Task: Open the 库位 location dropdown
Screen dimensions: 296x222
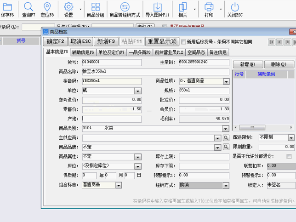Action: click(138, 166)
